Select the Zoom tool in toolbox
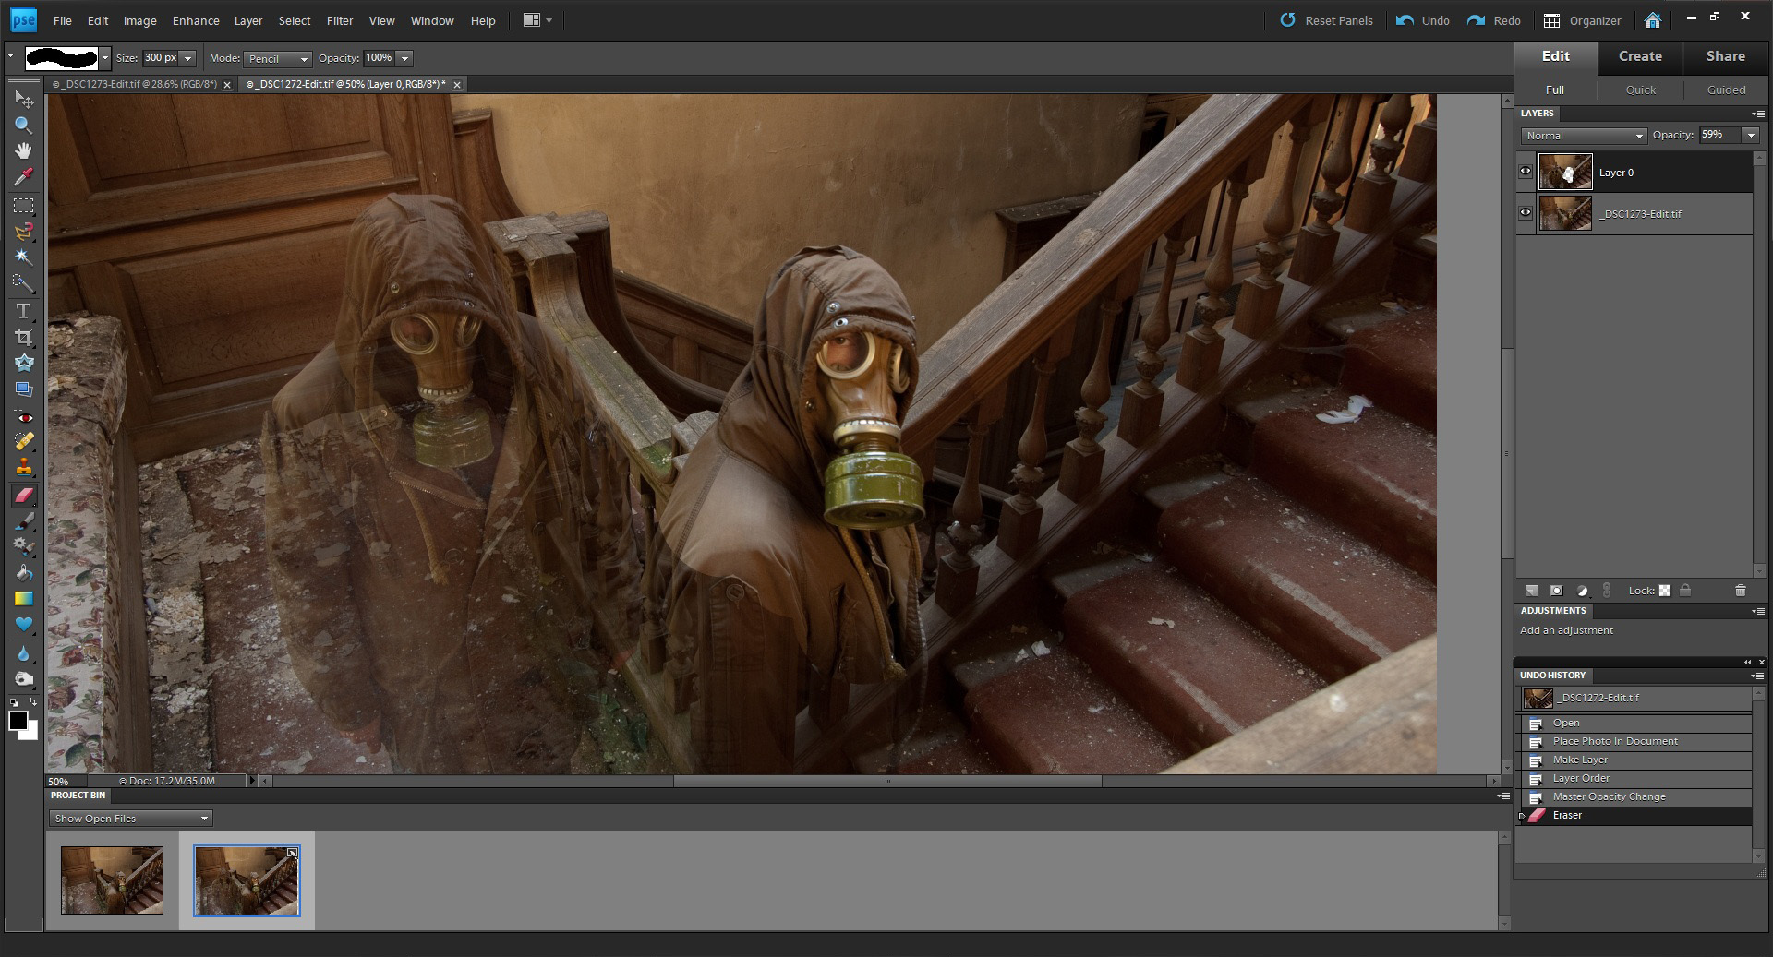This screenshot has width=1773, height=957. pos(23,125)
